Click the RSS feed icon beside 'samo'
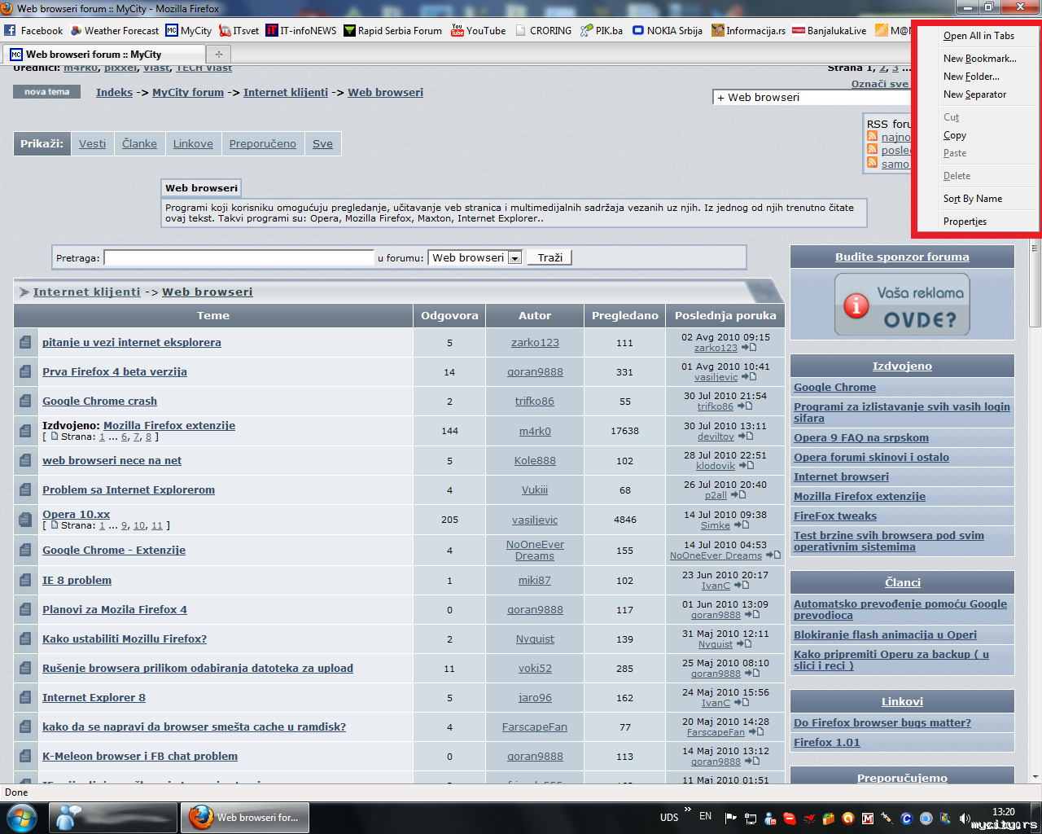This screenshot has height=834, width=1042. coord(873,163)
